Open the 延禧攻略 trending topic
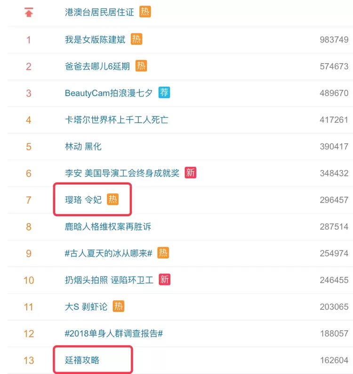Viewport: 353px width, 374px height. point(82,360)
